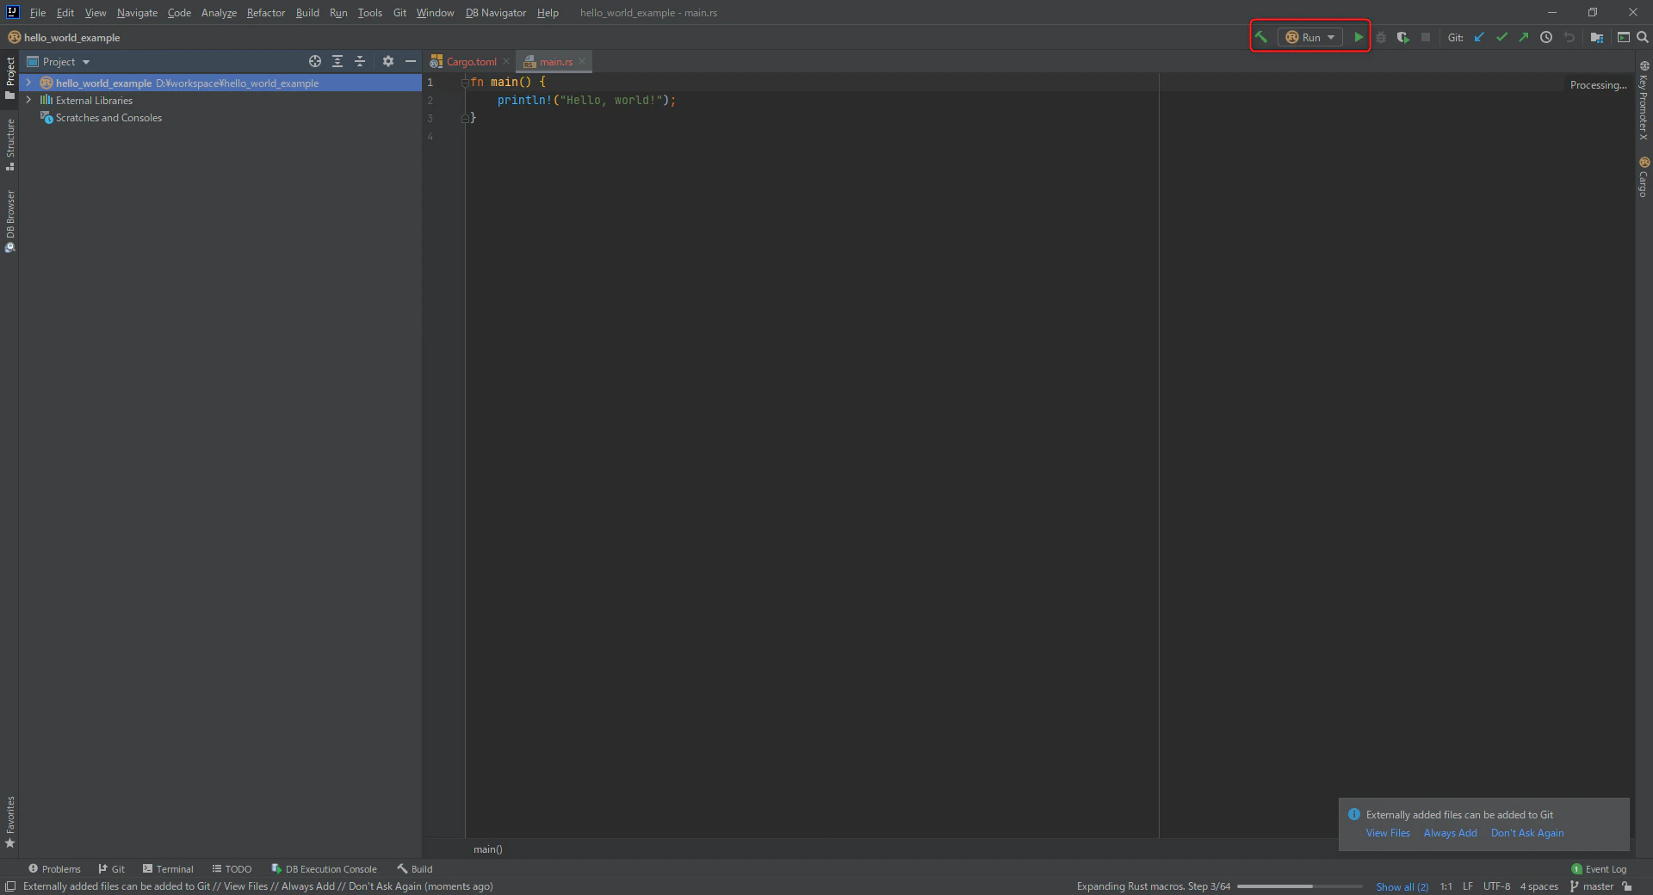Click Collapse All icon in Project panel

tap(360, 61)
